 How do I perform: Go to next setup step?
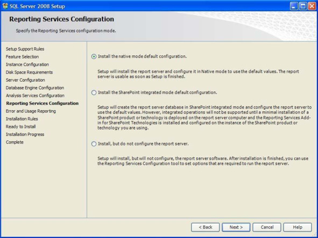coord(236,227)
